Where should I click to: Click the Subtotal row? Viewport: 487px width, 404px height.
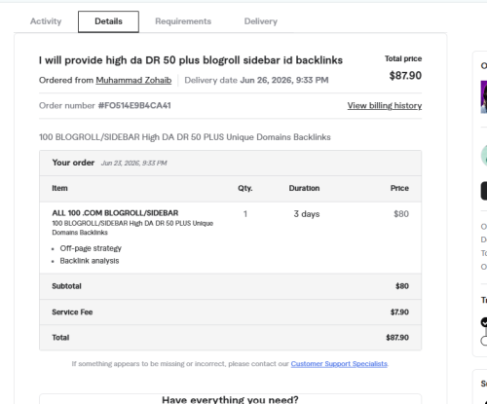click(231, 286)
